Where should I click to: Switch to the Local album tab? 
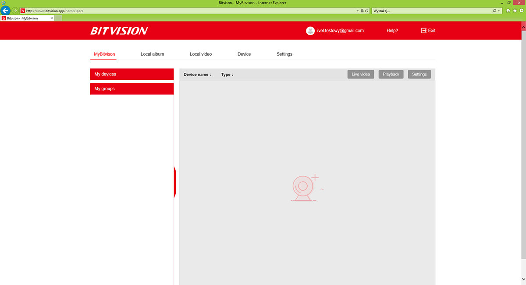(x=152, y=54)
